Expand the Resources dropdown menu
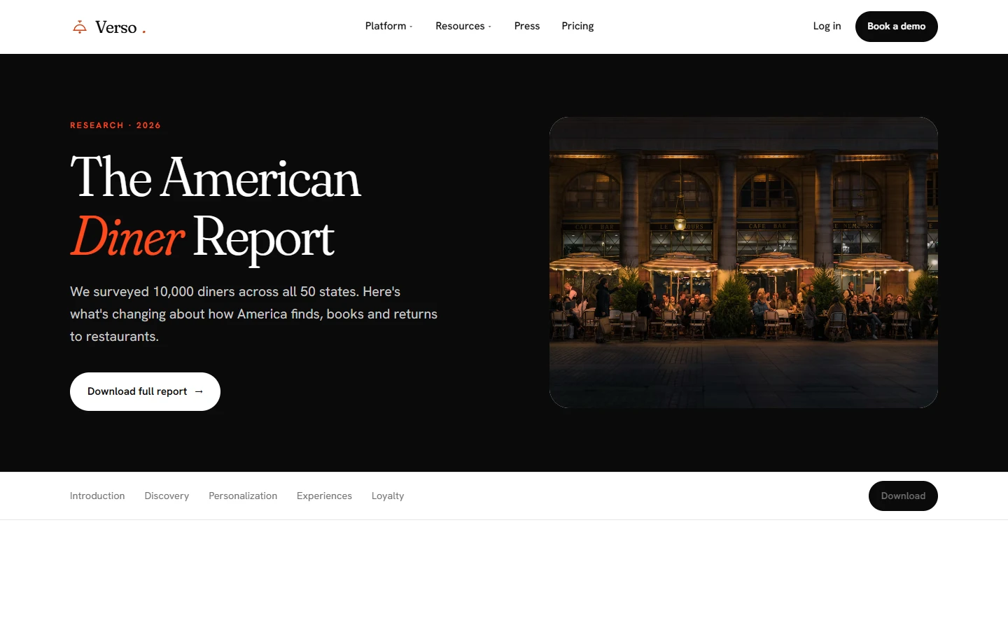 (463, 26)
